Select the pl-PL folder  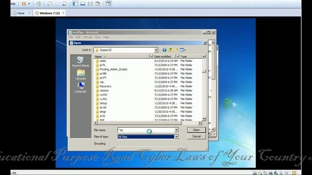(102, 65)
